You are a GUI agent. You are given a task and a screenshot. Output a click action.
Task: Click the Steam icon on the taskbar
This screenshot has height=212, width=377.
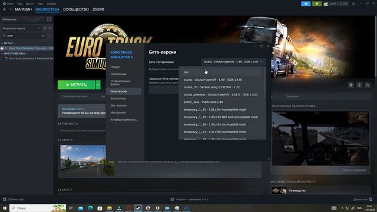tap(138, 208)
